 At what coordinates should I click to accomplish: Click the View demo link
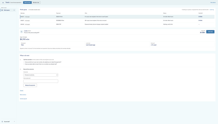tap(213, 2)
